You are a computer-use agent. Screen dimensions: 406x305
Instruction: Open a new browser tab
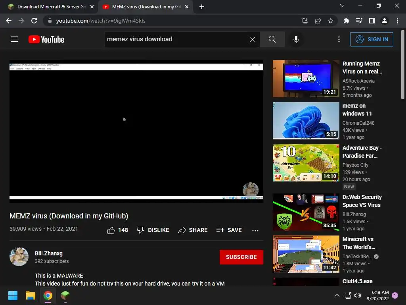pyautogui.click(x=202, y=7)
